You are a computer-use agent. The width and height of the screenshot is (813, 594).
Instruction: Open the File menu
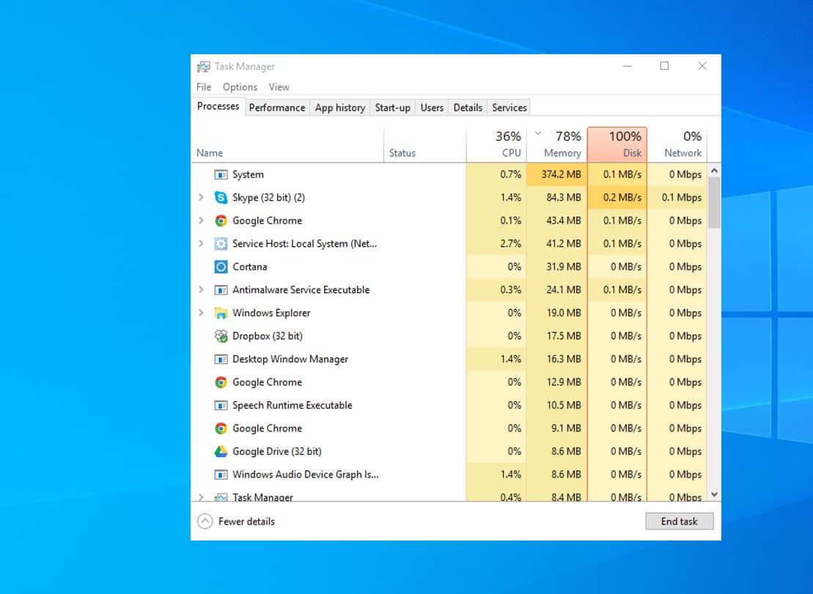204,87
